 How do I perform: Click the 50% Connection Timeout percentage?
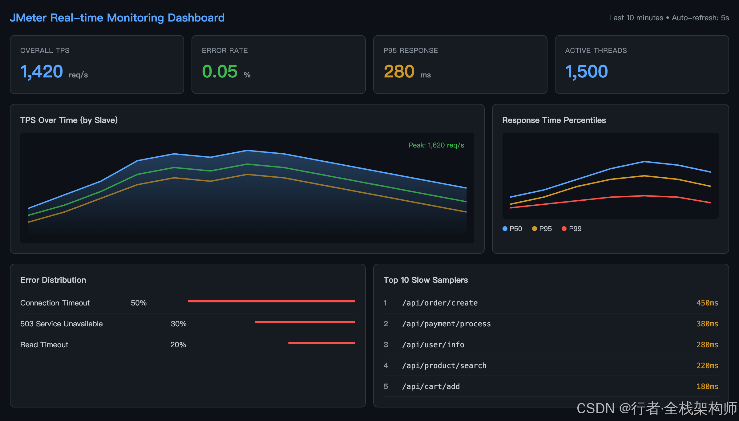pos(139,303)
